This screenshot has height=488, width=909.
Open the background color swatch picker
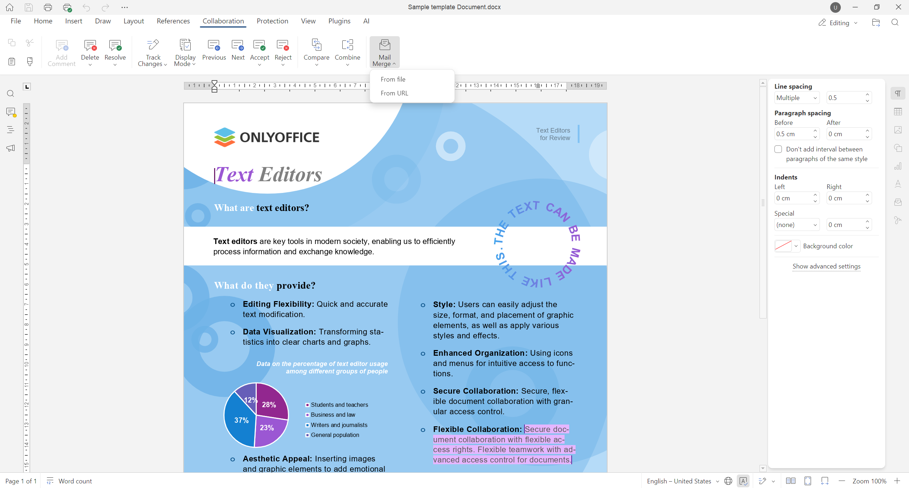[783, 246]
